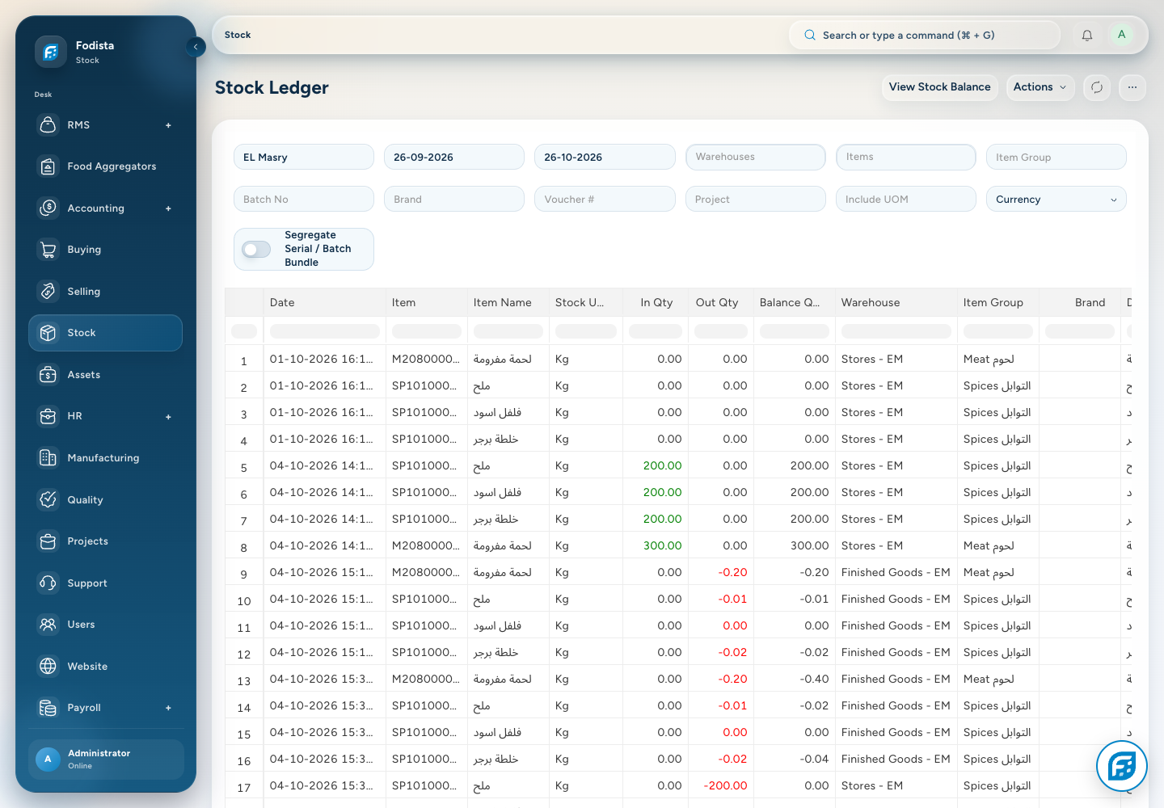
Task: Click the Warehouses filter field
Action: coord(755,158)
